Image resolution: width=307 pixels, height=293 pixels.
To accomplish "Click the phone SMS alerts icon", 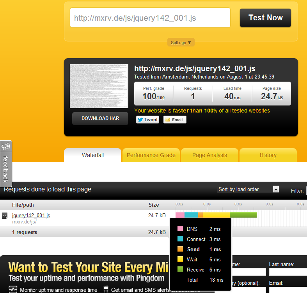I will click(106, 289).
